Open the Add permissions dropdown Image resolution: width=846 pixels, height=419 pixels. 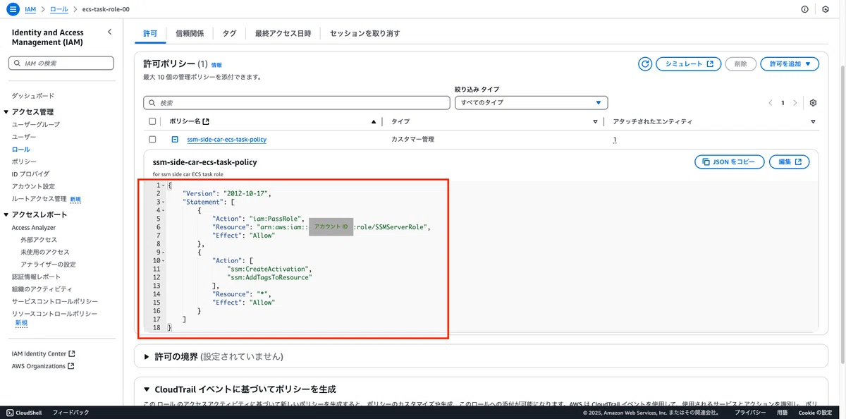click(x=790, y=63)
